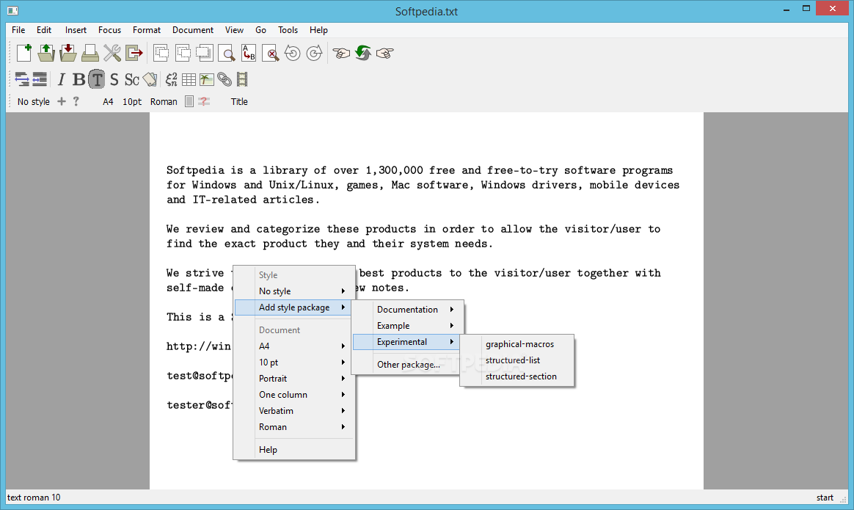Click the red question mark focus icon
Viewport: 854px width, 510px height.
204,101
